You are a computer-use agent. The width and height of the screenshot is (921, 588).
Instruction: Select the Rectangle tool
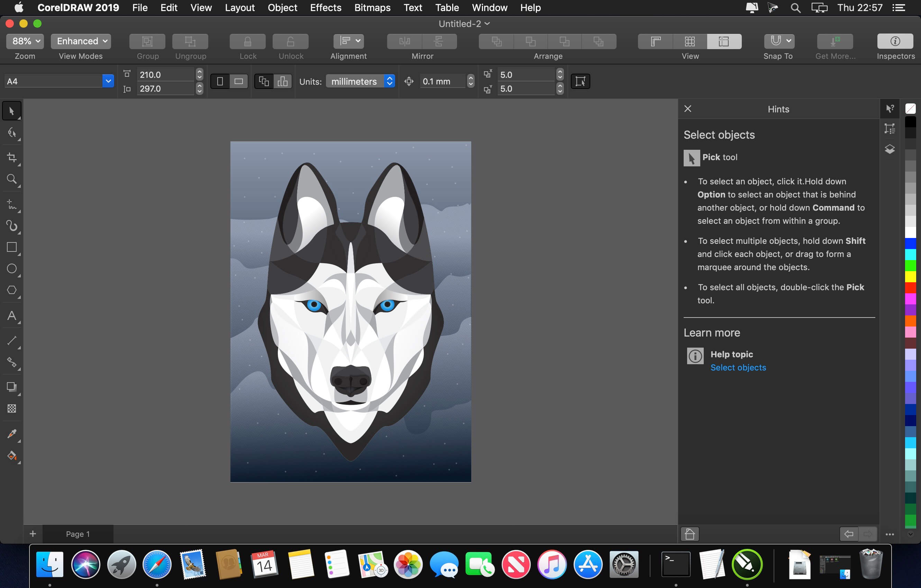(x=11, y=247)
